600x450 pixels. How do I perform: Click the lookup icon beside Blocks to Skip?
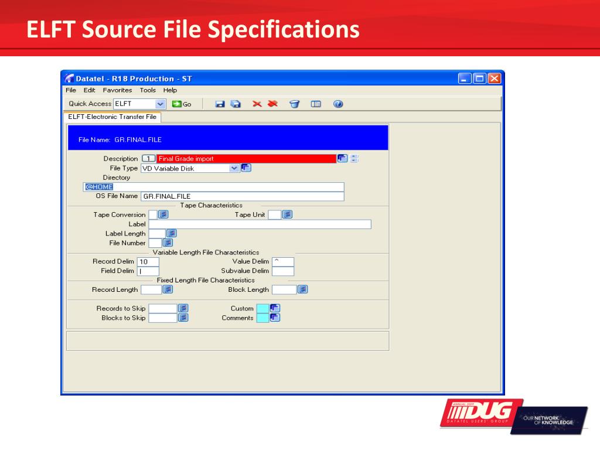[183, 317]
